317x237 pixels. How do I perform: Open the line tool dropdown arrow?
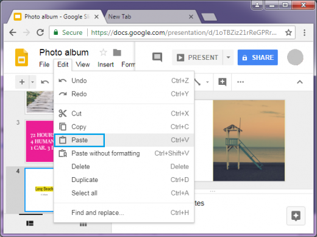pyautogui.click(x=207, y=82)
